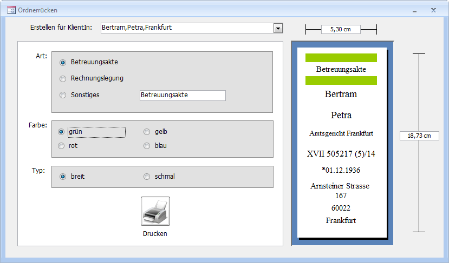Select the Betreuungsakte radio option

[x=63, y=62]
